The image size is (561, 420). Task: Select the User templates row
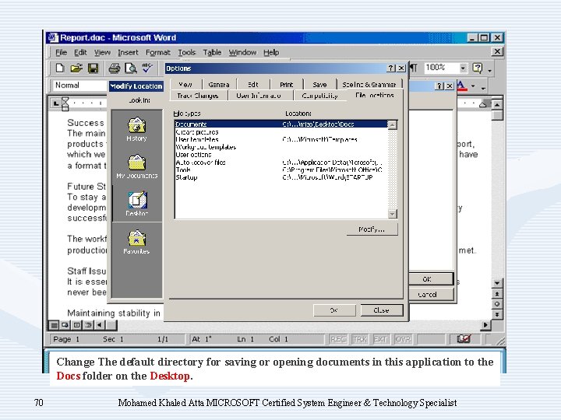[281, 140]
